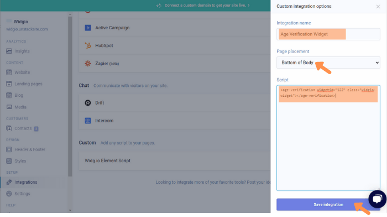Open Integrations in the sidebar menu
This screenshot has height=217, width=387.
click(25, 182)
